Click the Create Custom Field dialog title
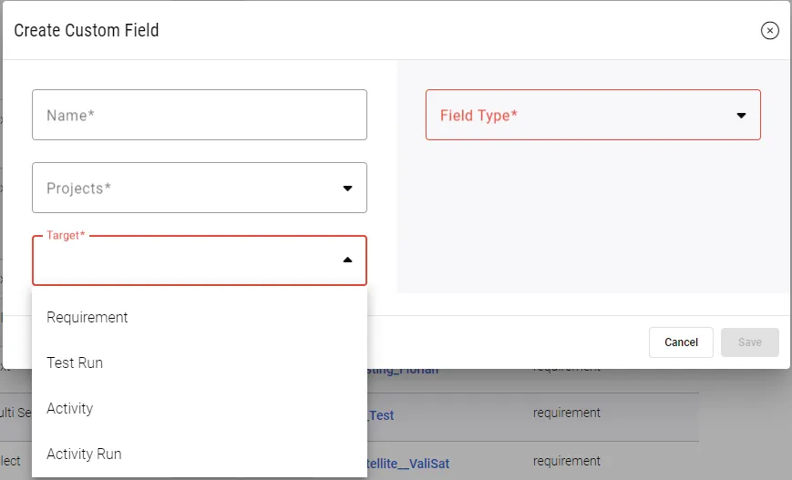This screenshot has height=480, width=792. click(87, 31)
